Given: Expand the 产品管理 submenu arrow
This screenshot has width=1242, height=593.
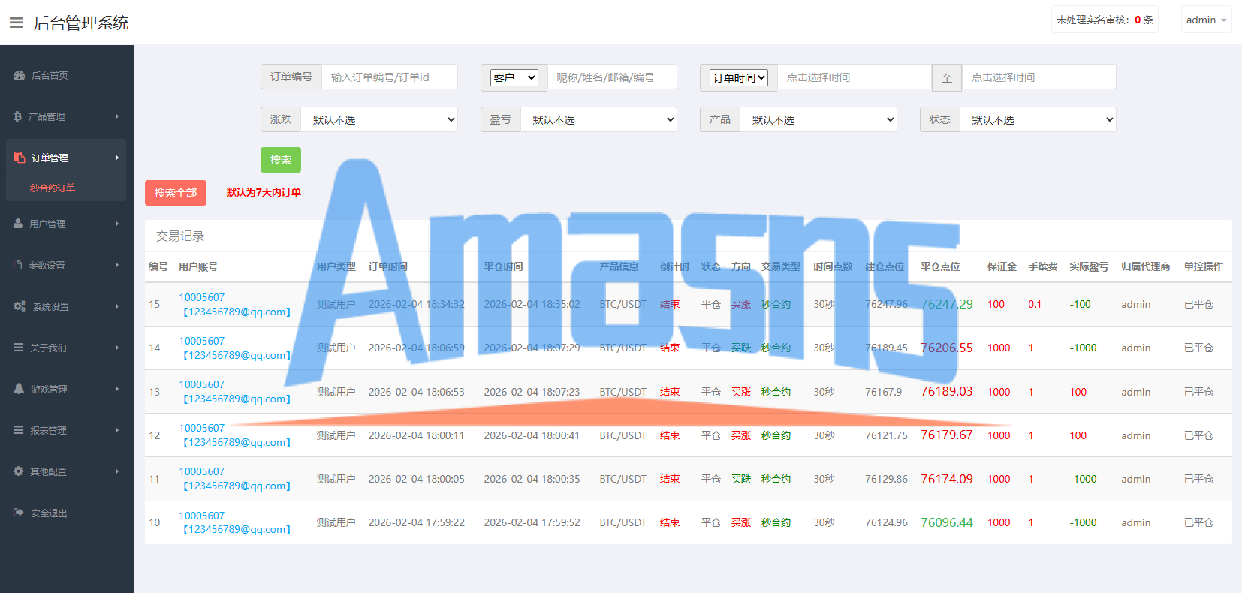Looking at the screenshot, I should (x=117, y=116).
